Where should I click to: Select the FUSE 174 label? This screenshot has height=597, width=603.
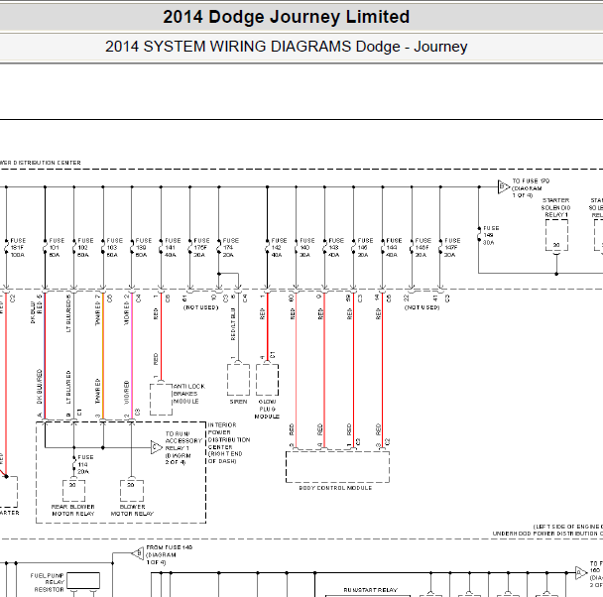pyautogui.click(x=231, y=248)
